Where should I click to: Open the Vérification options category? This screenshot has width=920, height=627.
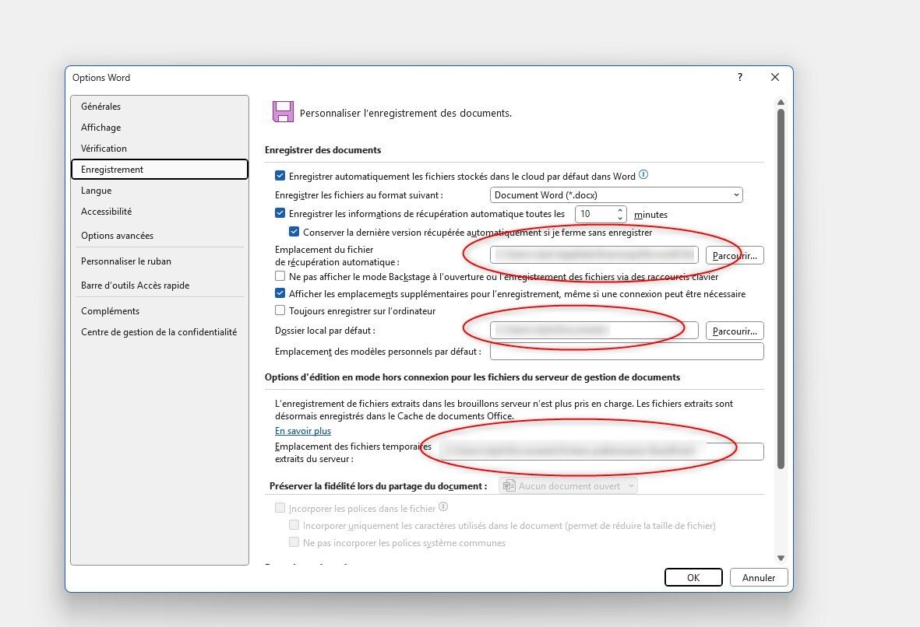point(160,149)
